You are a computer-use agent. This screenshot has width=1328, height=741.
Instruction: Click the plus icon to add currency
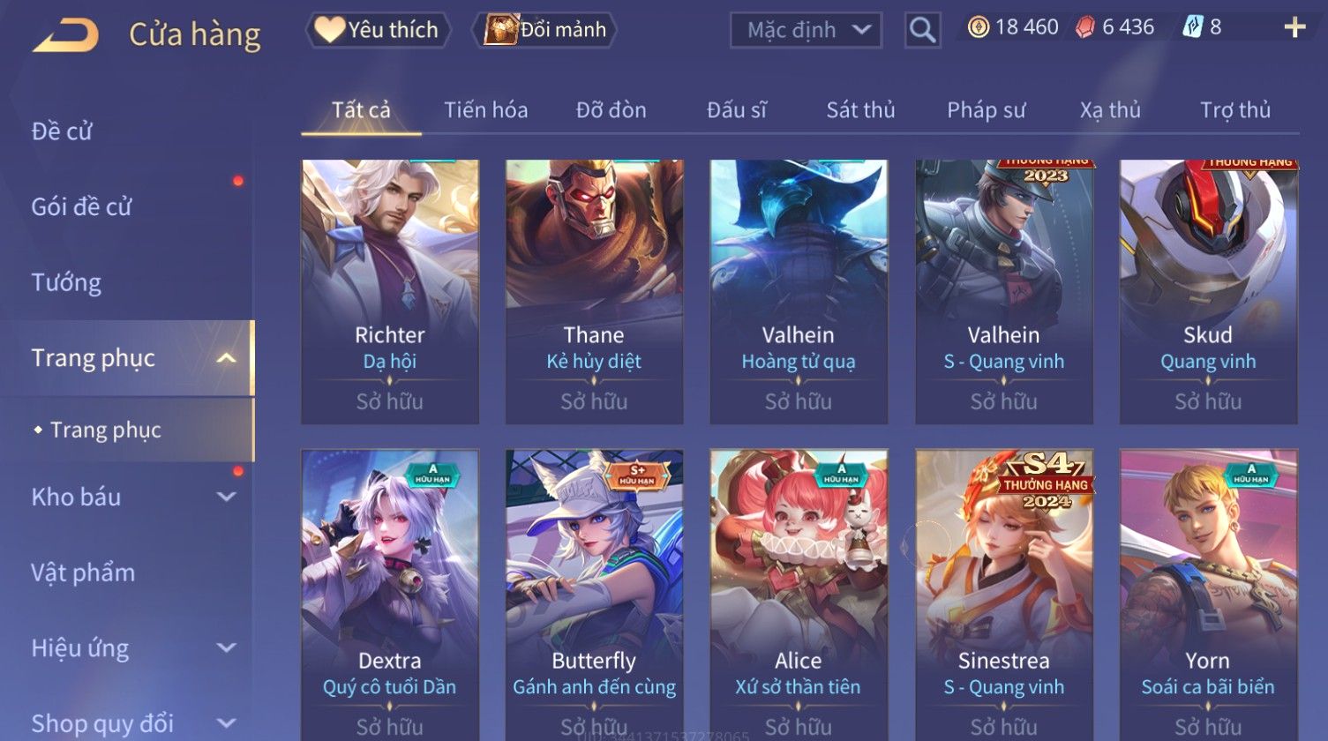click(x=1294, y=28)
